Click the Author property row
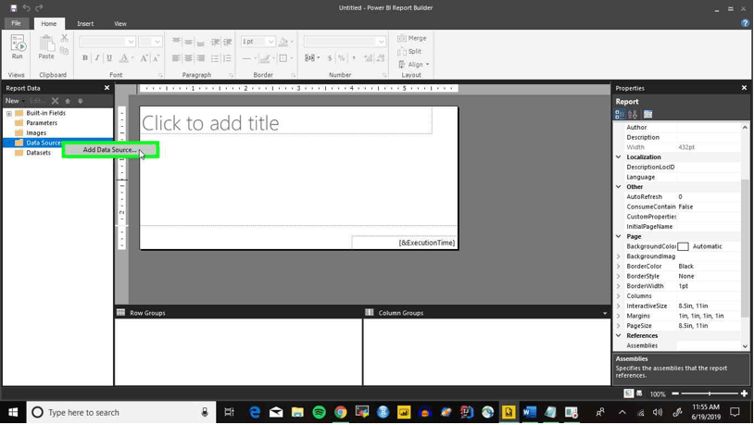This screenshot has height=425, width=754. pyautogui.click(x=678, y=128)
